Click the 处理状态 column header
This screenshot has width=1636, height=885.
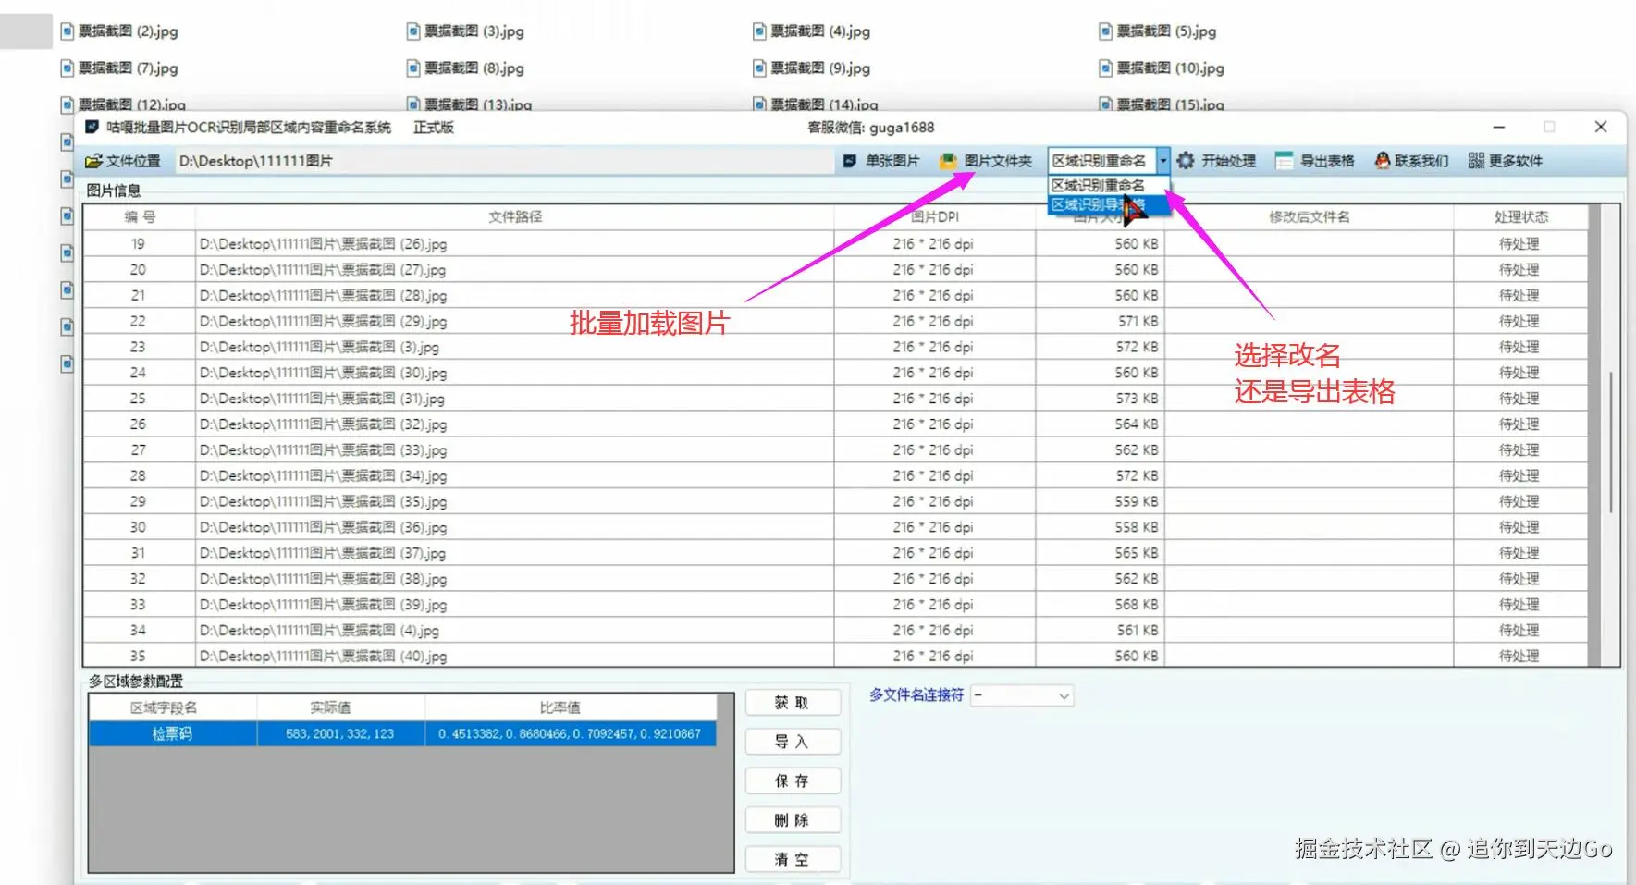pos(1520,217)
